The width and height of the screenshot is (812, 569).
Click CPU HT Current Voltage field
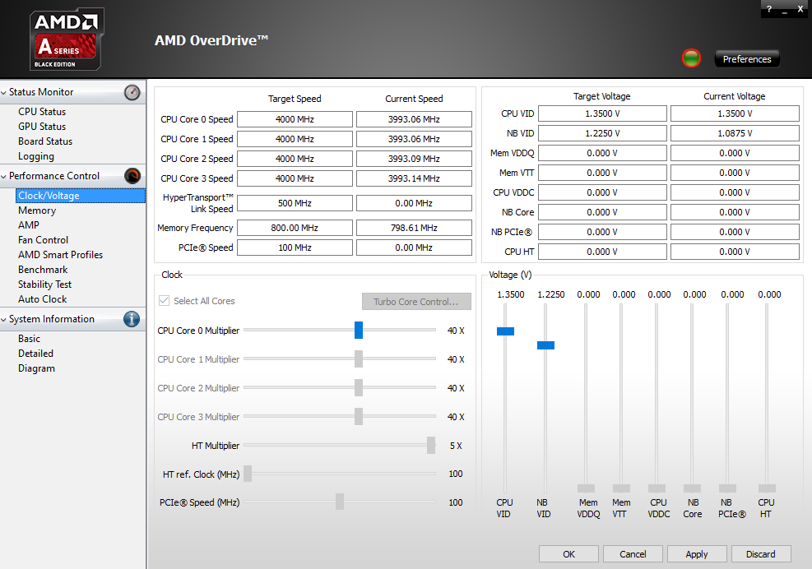coord(735,252)
